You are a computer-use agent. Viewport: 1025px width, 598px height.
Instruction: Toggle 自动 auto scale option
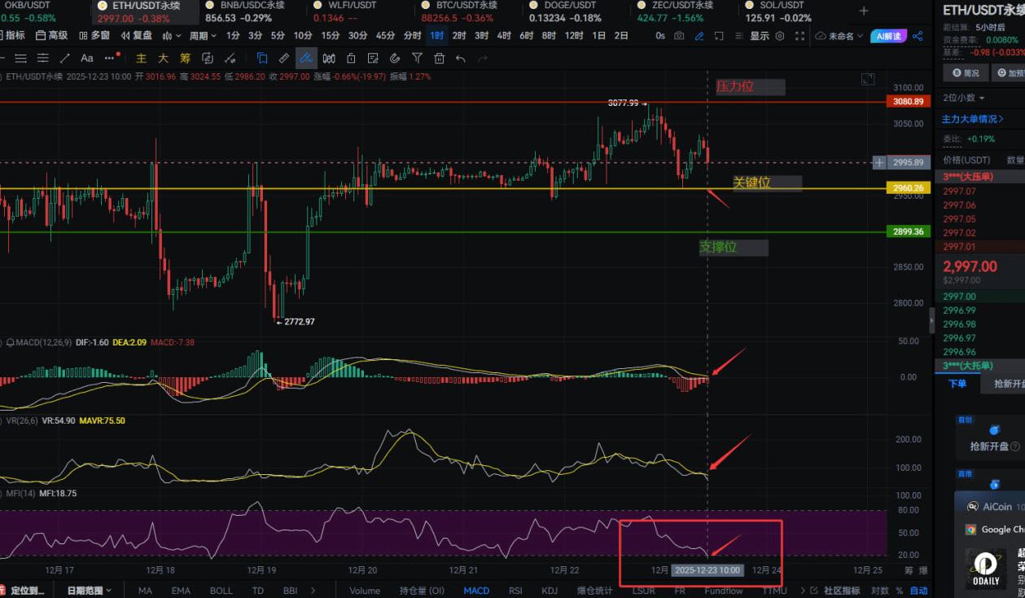coord(918,591)
